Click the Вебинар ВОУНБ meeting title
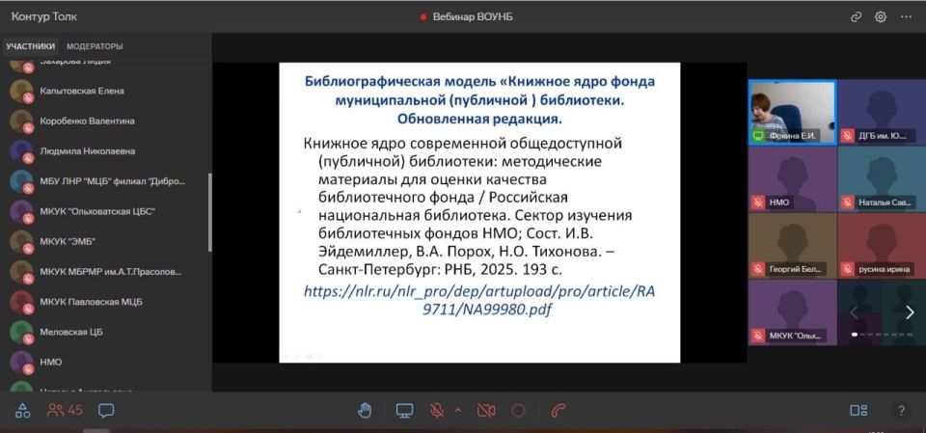This screenshot has width=926, height=433. 473,17
